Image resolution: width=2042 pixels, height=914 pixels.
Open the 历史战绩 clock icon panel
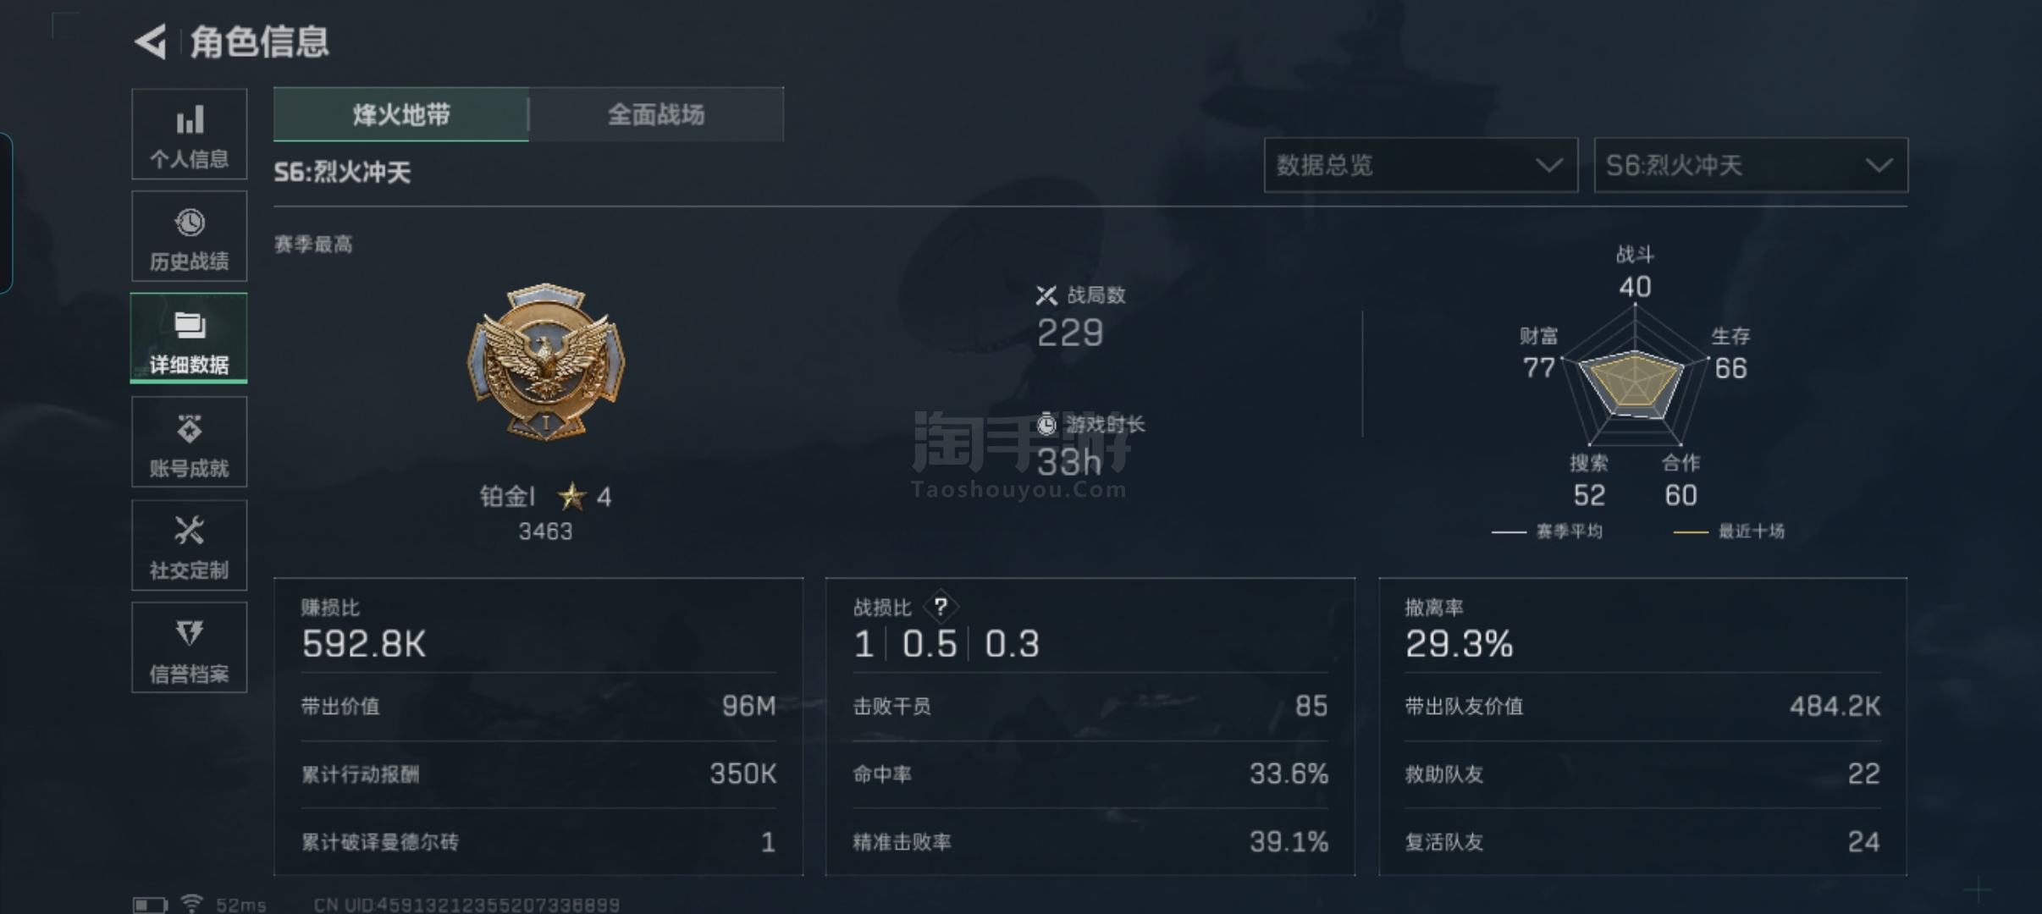pyautogui.click(x=190, y=236)
